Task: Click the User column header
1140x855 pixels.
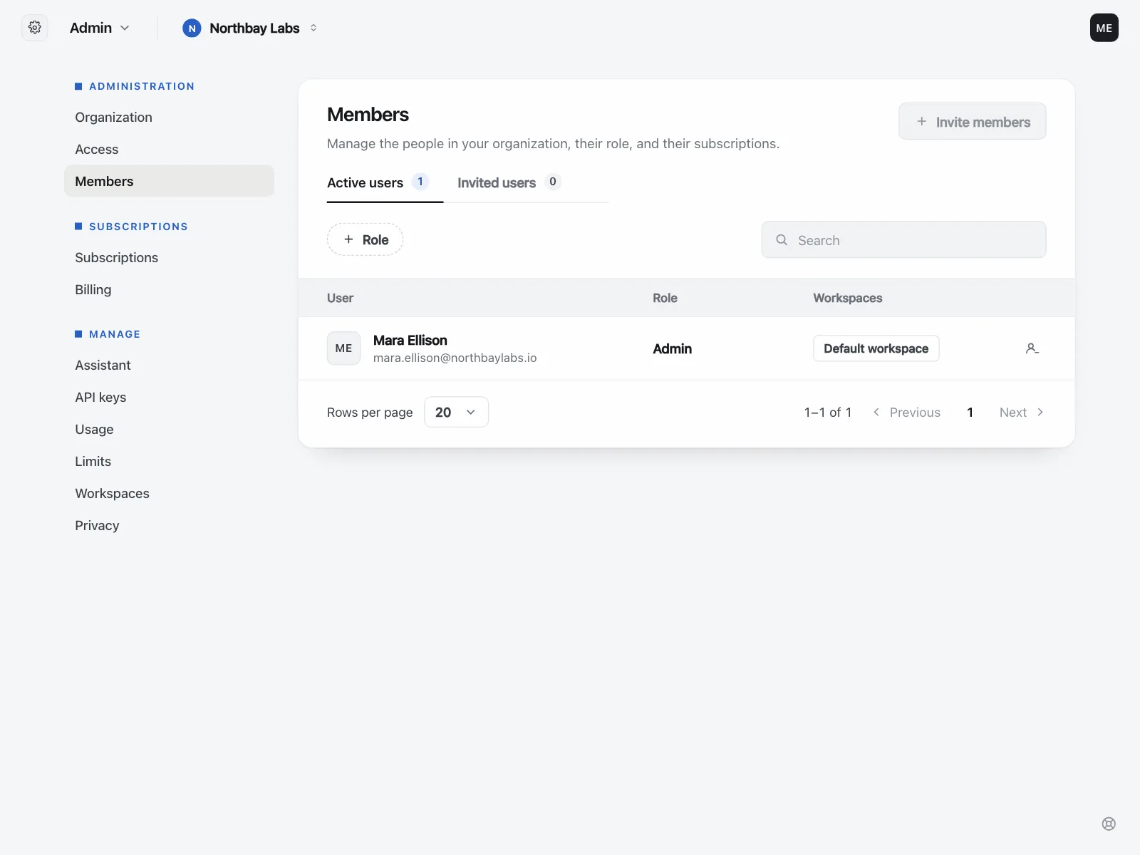Action: [x=340, y=298]
